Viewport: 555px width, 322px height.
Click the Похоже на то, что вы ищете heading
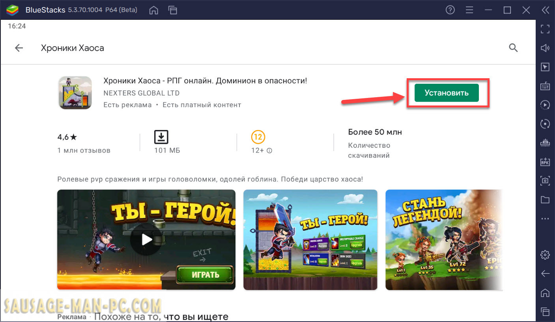click(161, 316)
